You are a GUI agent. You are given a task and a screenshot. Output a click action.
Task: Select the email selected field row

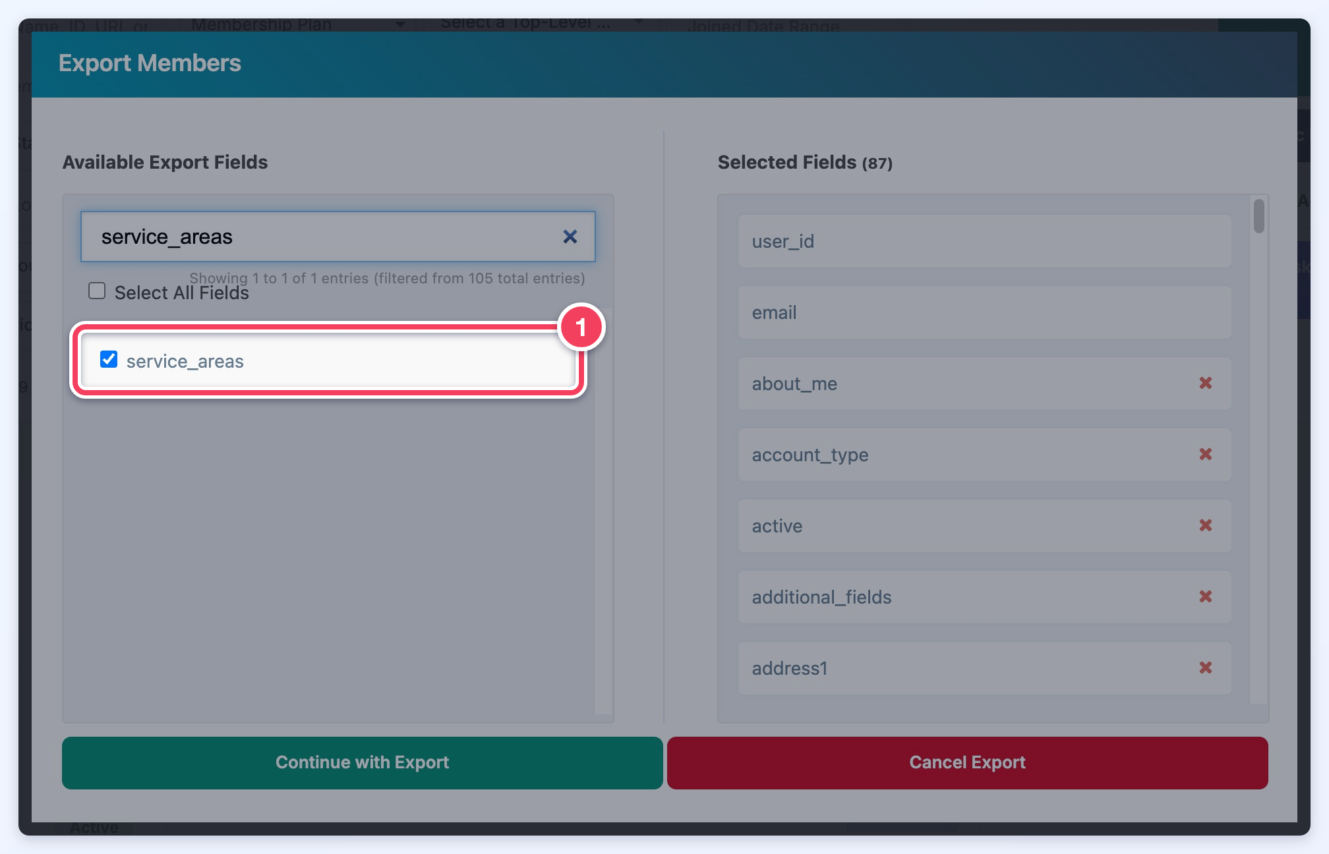(x=985, y=312)
